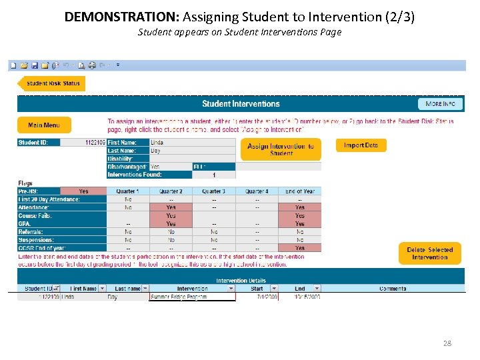Screen dimensions: 480x360
Task: Click Attendance End of Year Yes cell
Action: 300,207
